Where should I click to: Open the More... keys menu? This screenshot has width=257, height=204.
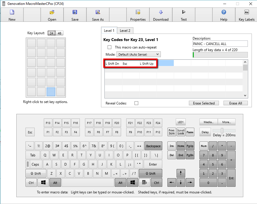(226, 122)
